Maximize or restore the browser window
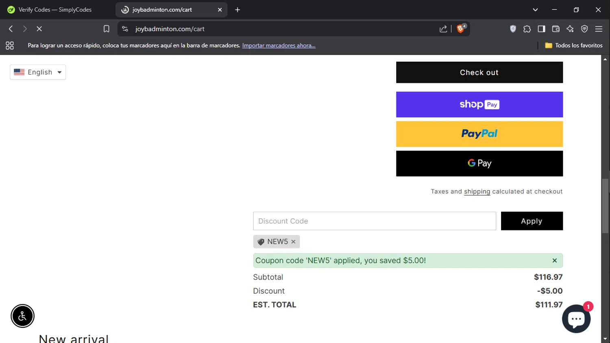 click(x=576, y=10)
